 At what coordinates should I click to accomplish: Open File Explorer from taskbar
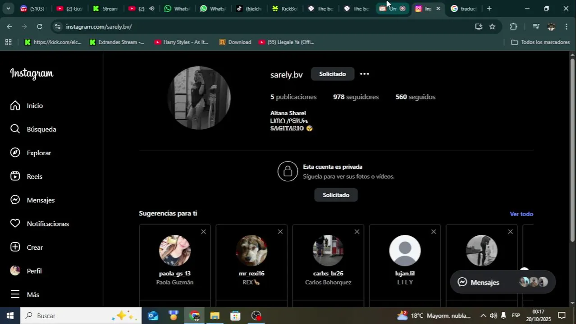pyautogui.click(x=215, y=315)
